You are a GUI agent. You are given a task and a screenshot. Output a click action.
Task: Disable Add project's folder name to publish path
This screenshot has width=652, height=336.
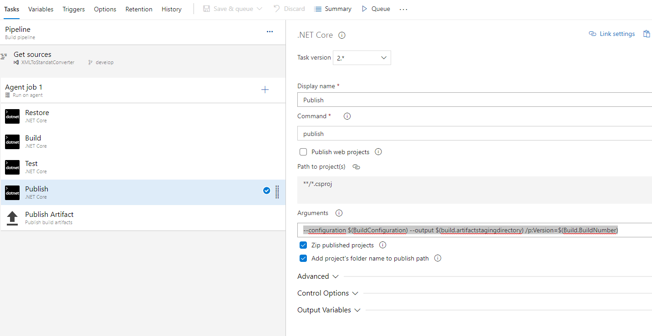(303, 258)
